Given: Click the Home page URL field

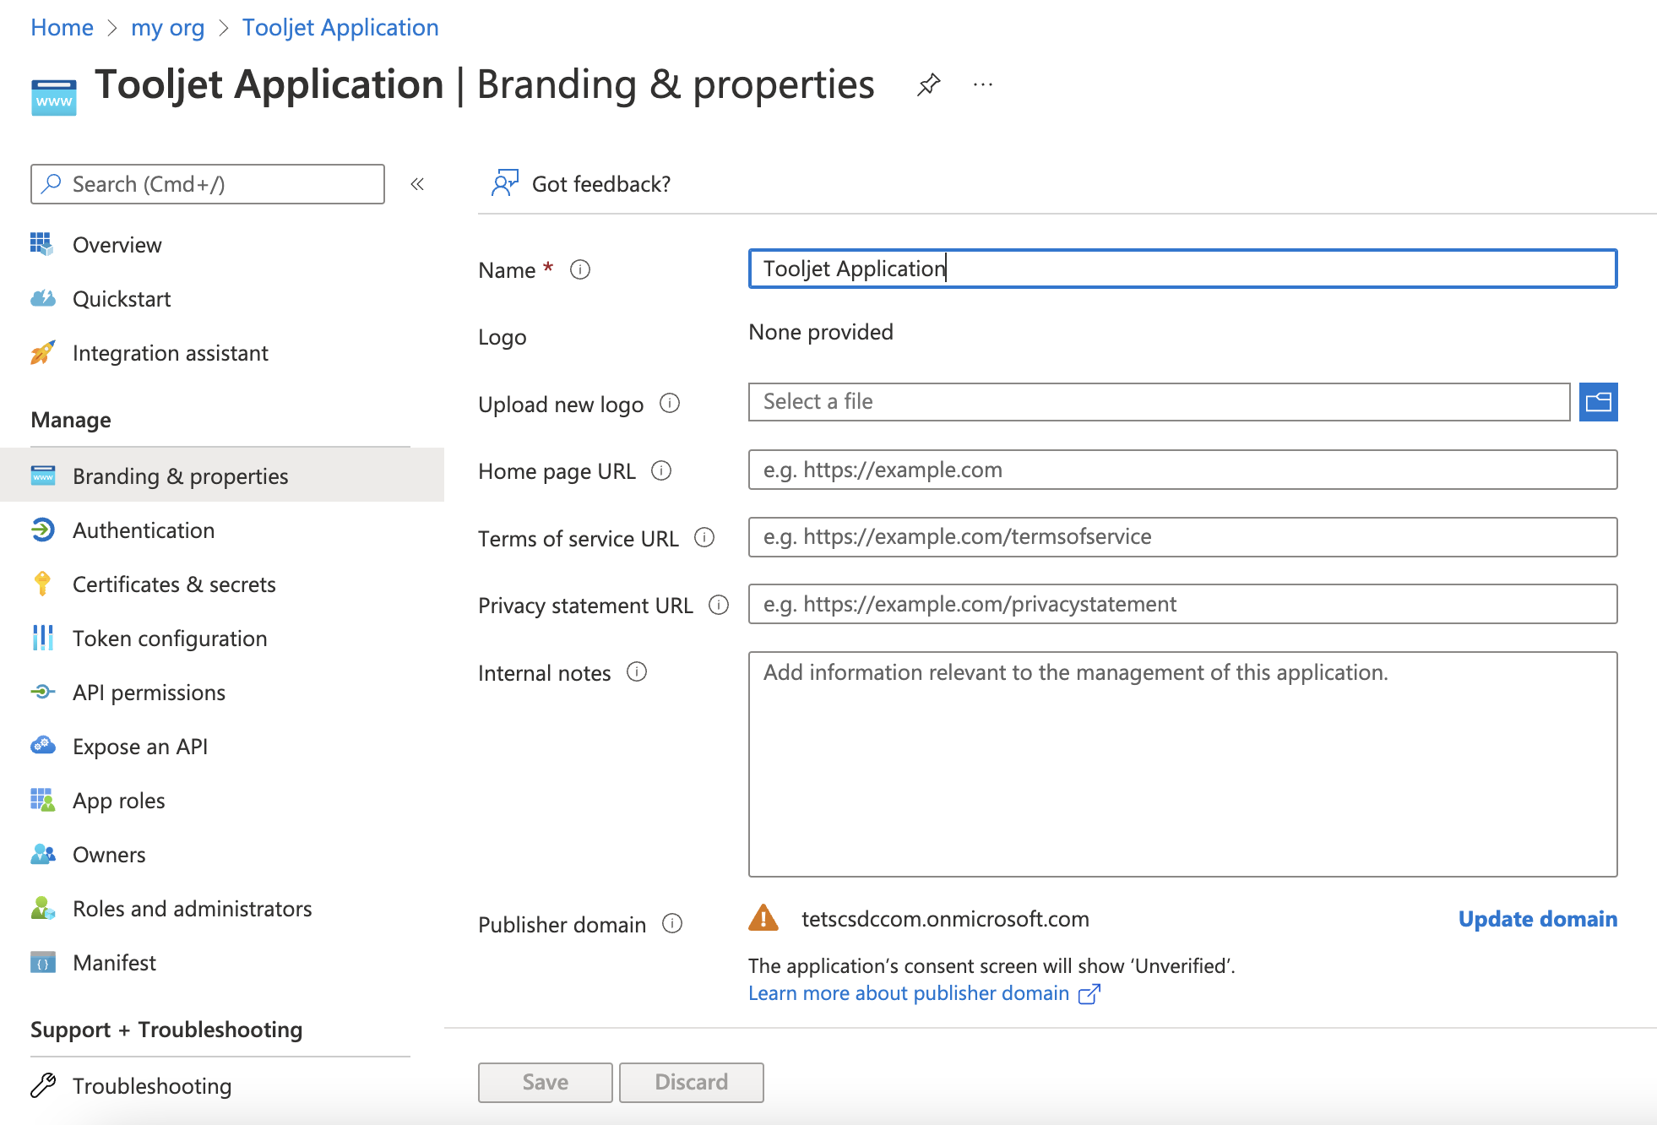Looking at the screenshot, I should (x=1182, y=470).
